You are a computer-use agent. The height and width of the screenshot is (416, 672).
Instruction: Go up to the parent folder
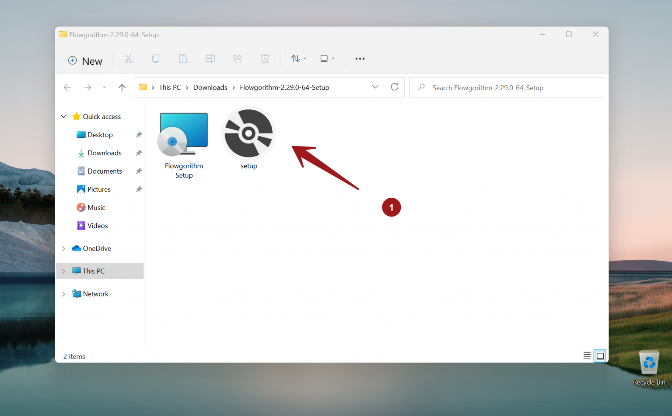122,87
